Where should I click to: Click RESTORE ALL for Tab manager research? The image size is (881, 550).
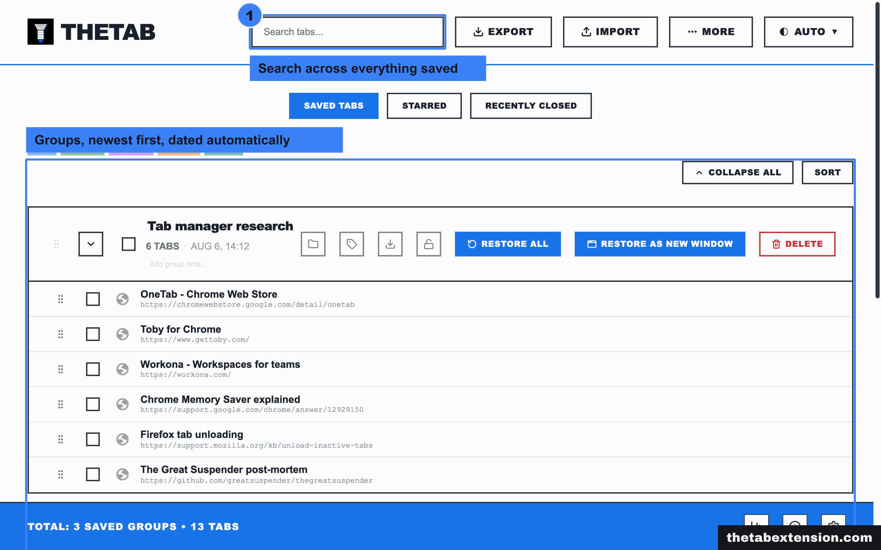tap(508, 244)
